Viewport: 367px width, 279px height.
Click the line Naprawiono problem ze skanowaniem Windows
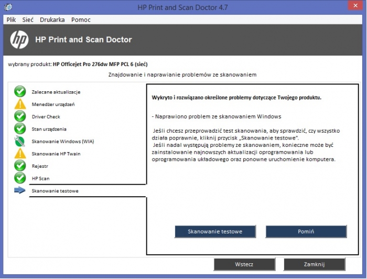[x=217, y=116]
